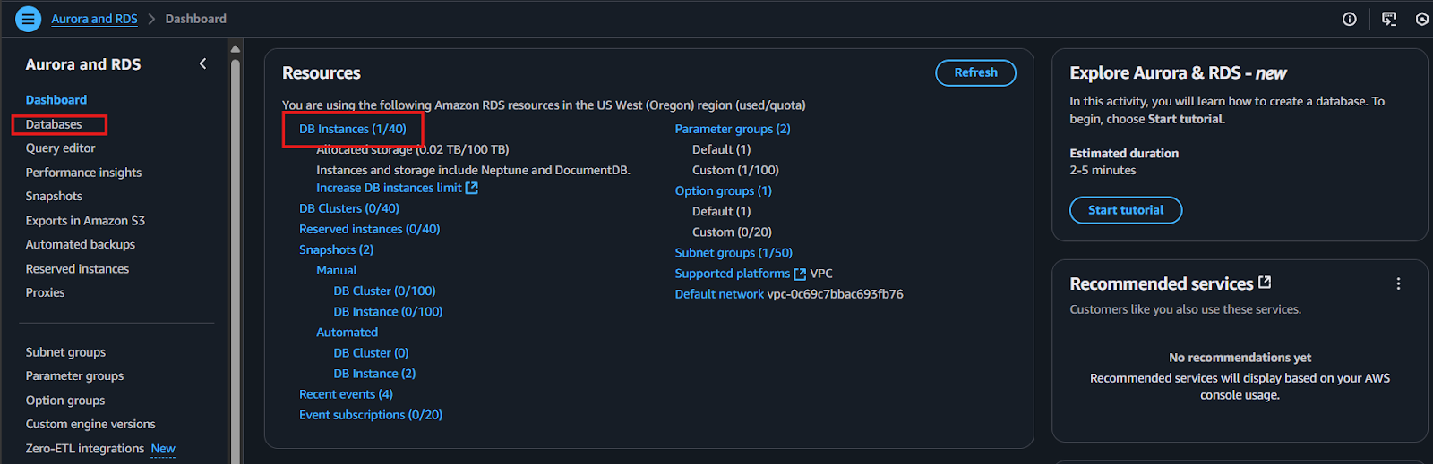Open Performance insights in the sidebar

(x=83, y=173)
